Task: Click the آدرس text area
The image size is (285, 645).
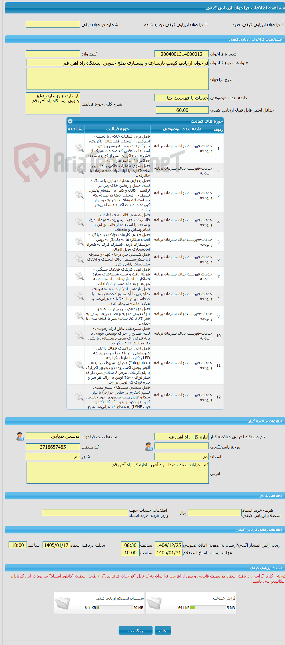Action: click(118, 473)
